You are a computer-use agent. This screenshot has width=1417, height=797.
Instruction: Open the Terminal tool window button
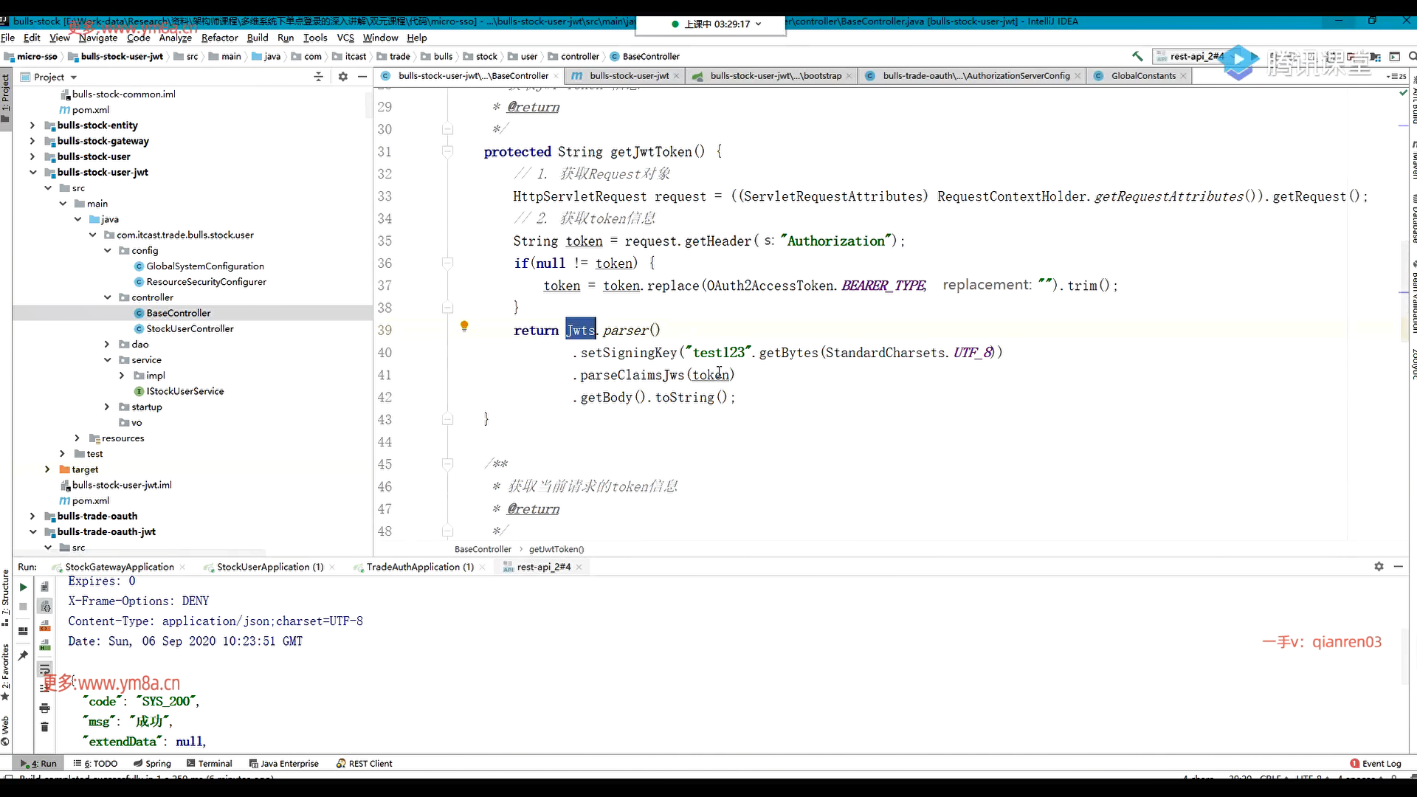210,764
